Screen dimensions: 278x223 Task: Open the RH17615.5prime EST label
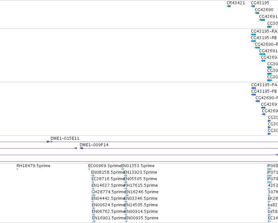click(x=141, y=185)
